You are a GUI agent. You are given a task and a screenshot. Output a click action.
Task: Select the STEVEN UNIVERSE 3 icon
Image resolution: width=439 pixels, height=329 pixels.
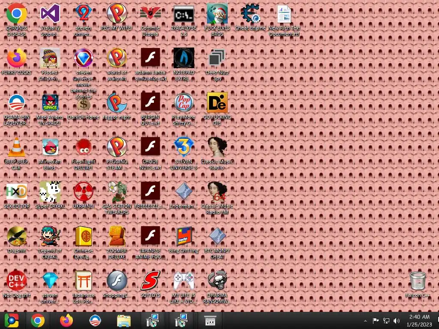(x=183, y=153)
